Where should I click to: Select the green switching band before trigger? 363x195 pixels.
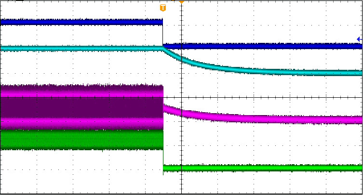pos(82,140)
